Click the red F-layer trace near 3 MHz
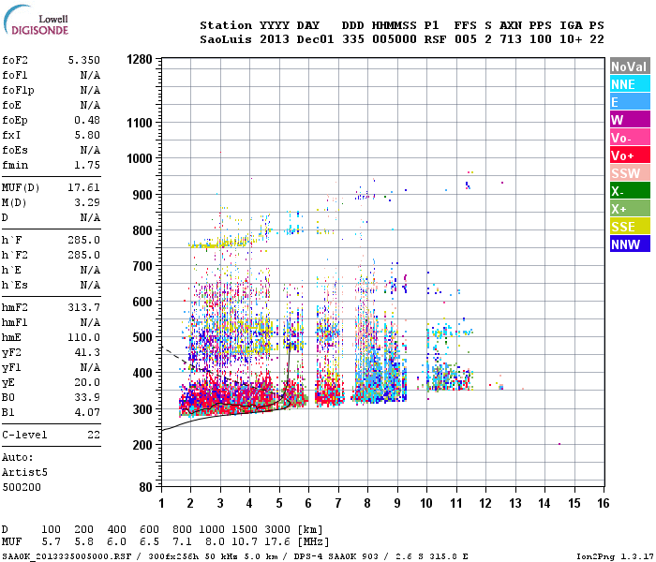 [x=220, y=395]
